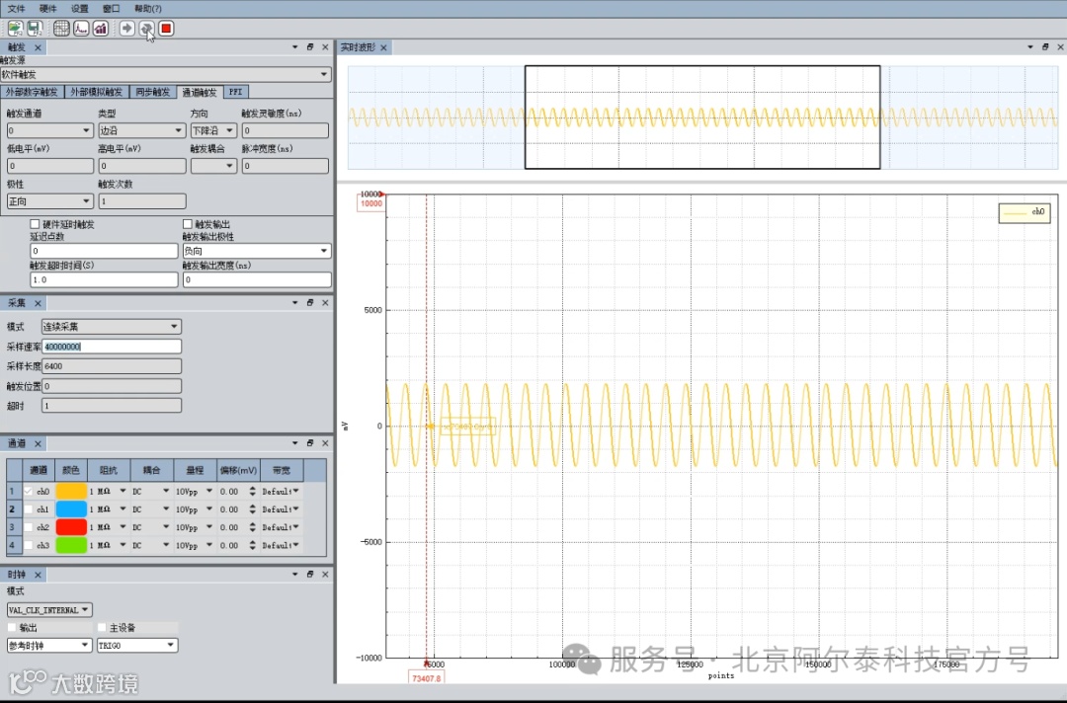The height and width of the screenshot is (703, 1067).
Task: Click the bar chart statistics toolbar icon
Action: pyautogui.click(x=101, y=28)
